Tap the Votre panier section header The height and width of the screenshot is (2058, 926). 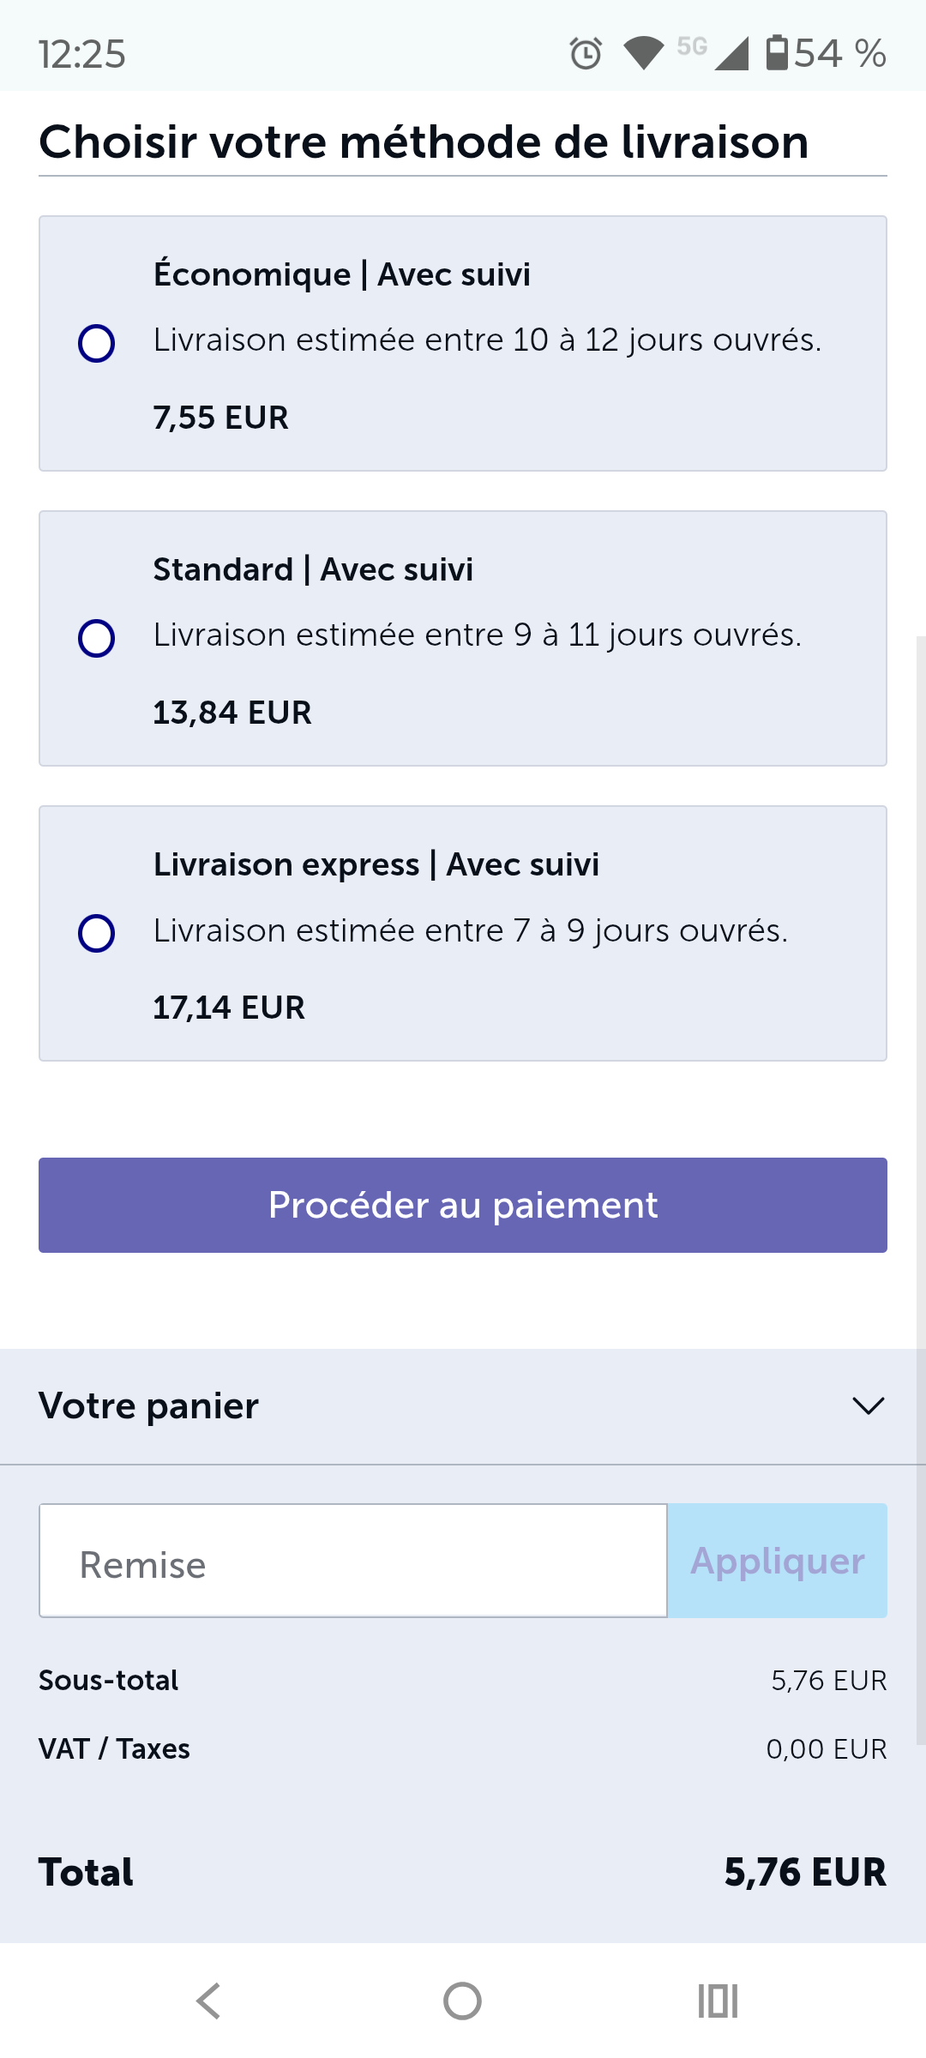[x=149, y=1406]
